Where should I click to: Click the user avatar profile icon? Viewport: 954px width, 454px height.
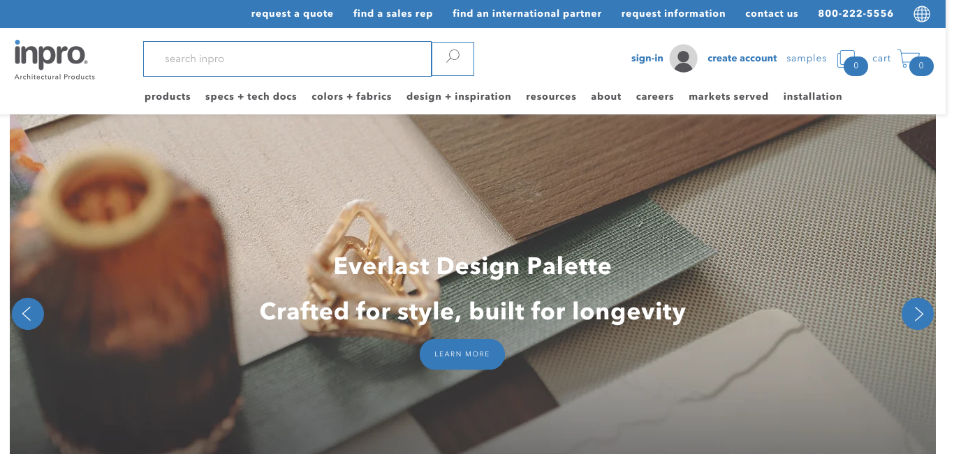(x=683, y=59)
